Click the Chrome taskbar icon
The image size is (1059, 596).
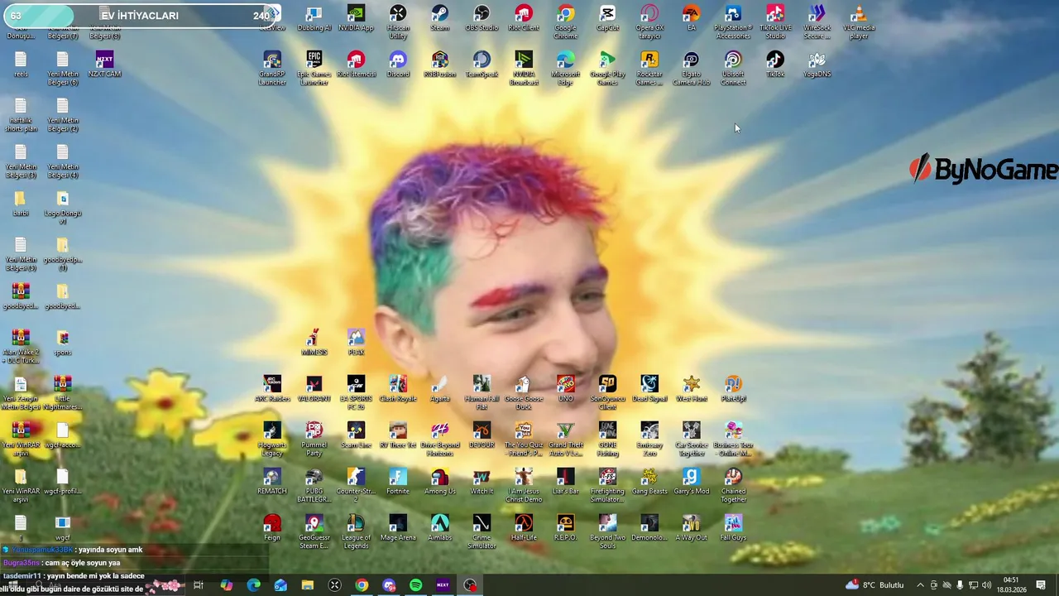coord(362,585)
